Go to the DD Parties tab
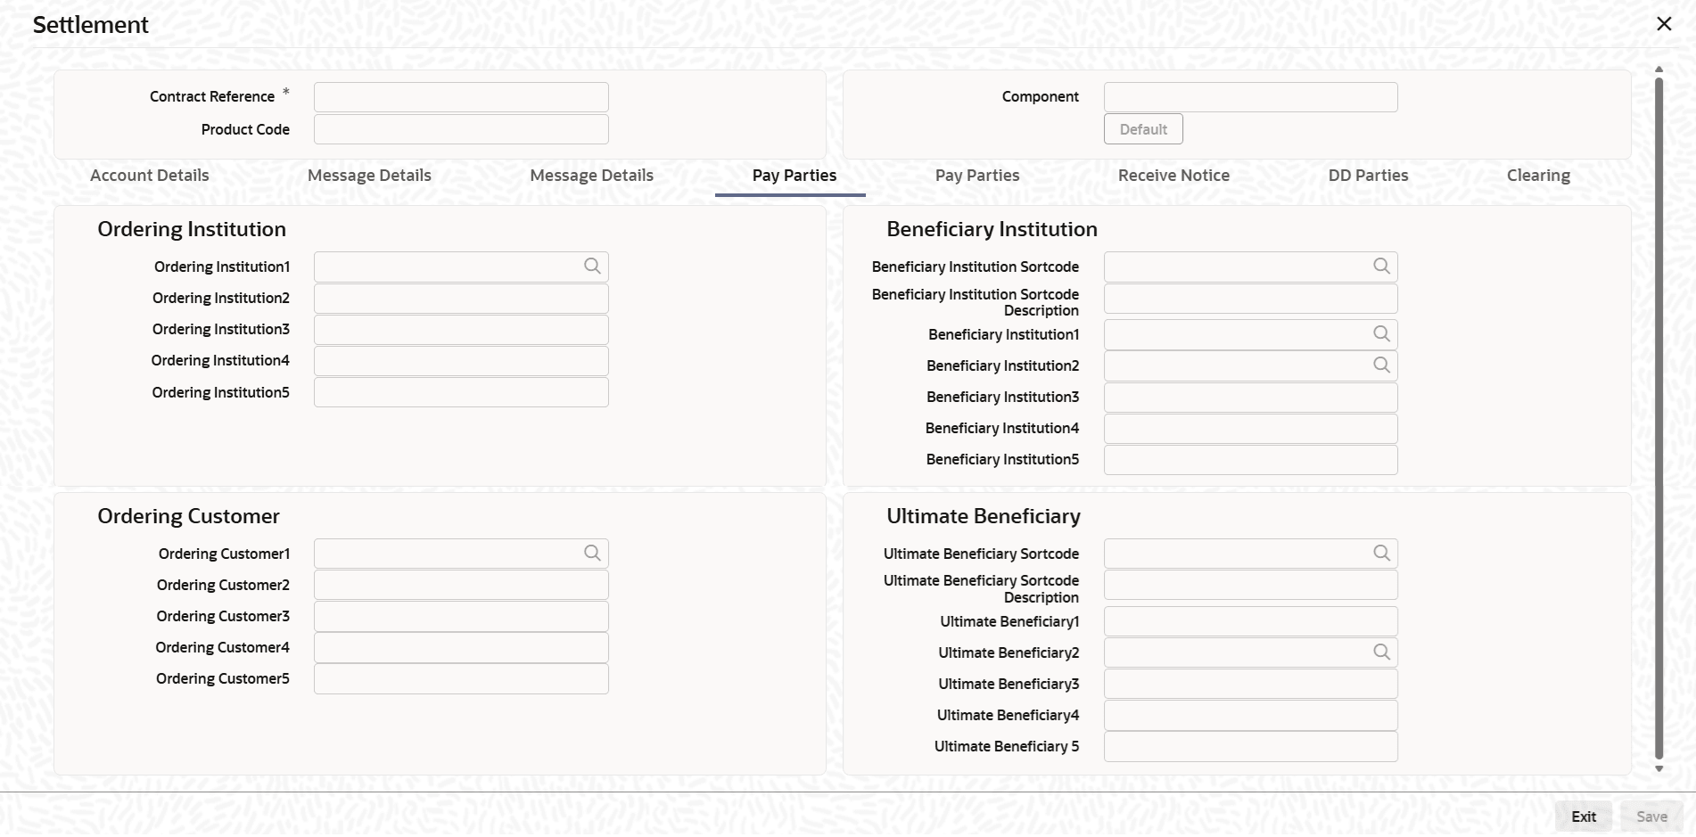The width and height of the screenshot is (1696, 837). (1368, 176)
